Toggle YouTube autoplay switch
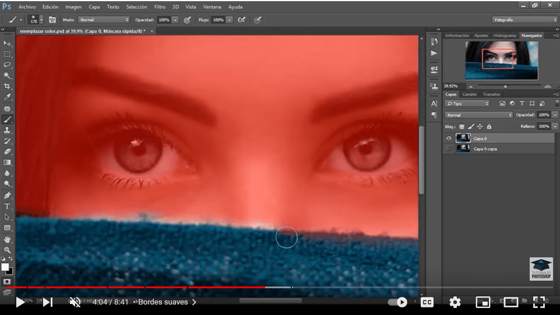The width and height of the screenshot is (560, 315). [x=398, y=302]
